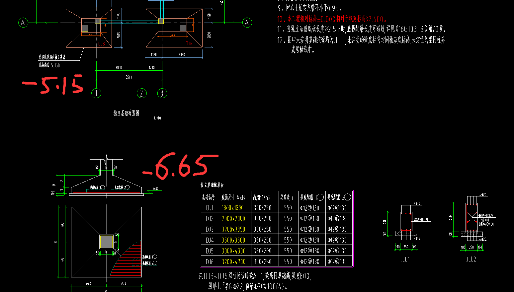Click 350/200 in the DJ4 row
Image resolution: width=514 pixels, height=292 pixels.
point(263,240)
